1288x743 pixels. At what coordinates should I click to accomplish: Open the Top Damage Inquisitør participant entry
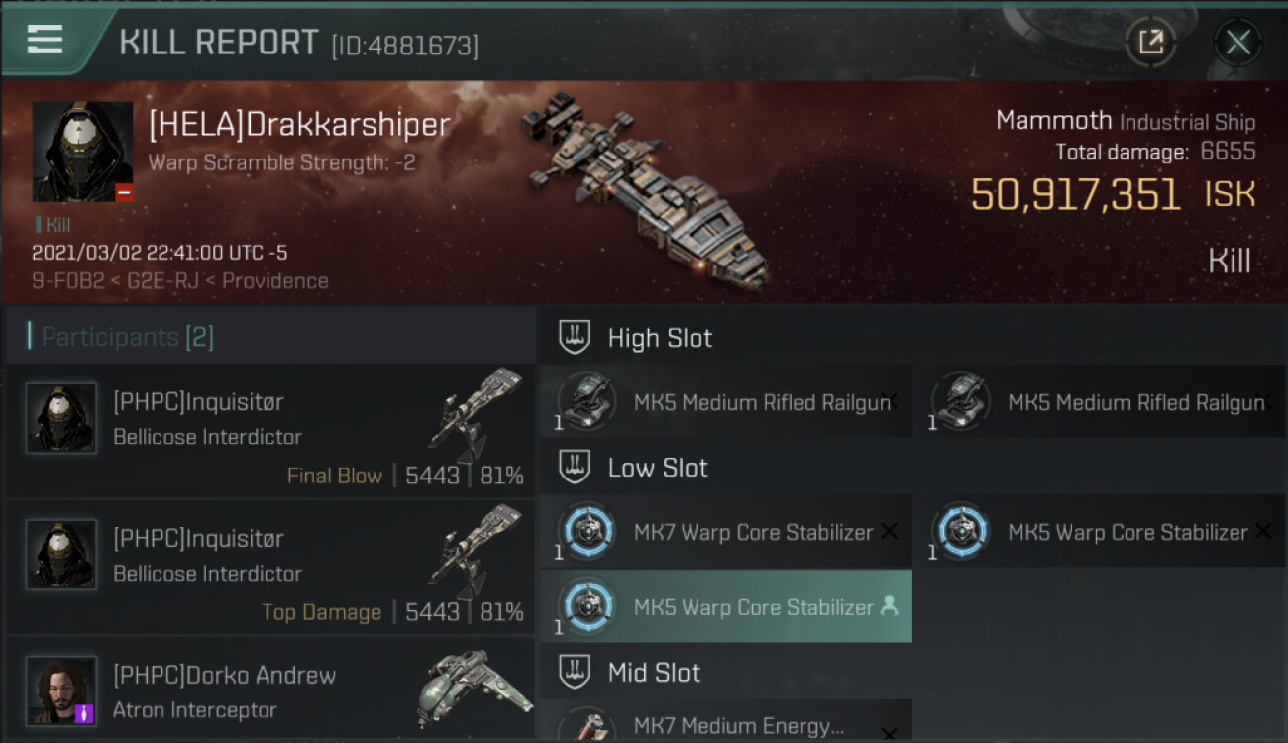[x=269, y=568]
